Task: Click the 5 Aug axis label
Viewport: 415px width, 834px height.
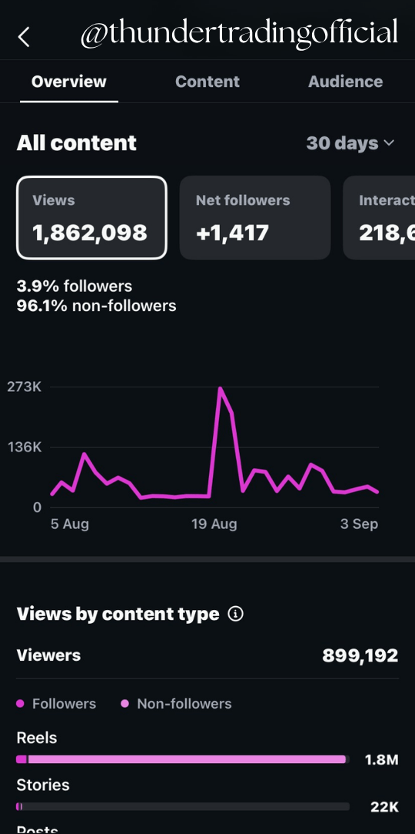Action: point(69,524)
